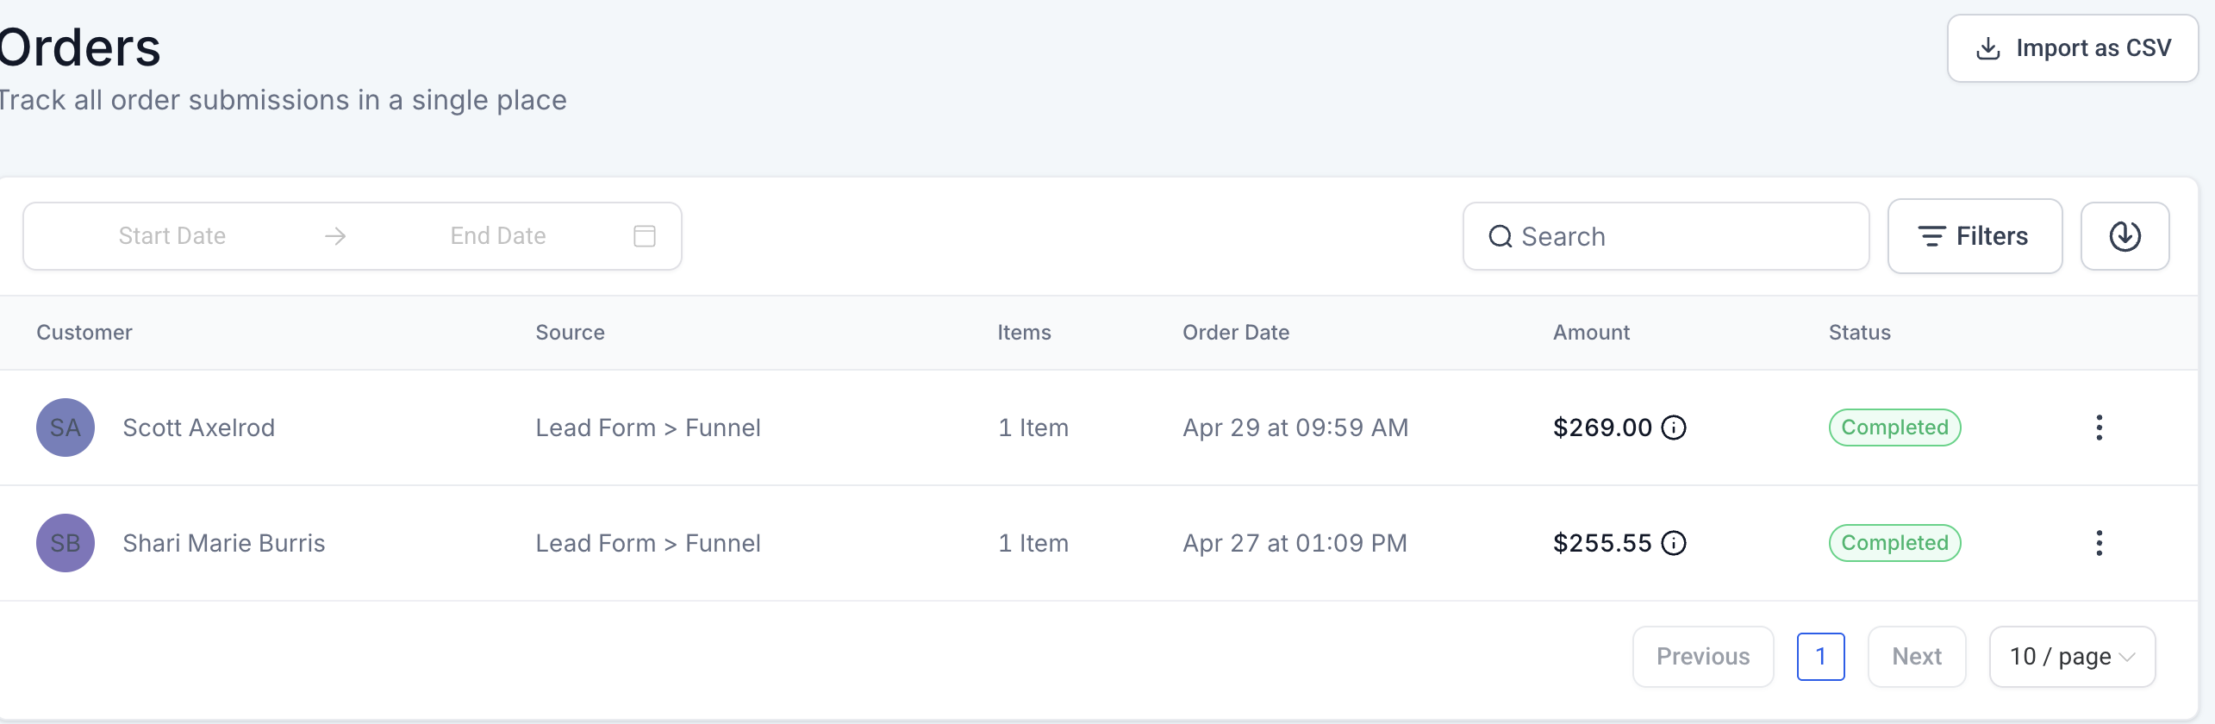Image resolution: width=2215 pixels, height=724 pixels.
Task: Click the Search input box
Action: pyautogui.click(x=1666, y=236)
